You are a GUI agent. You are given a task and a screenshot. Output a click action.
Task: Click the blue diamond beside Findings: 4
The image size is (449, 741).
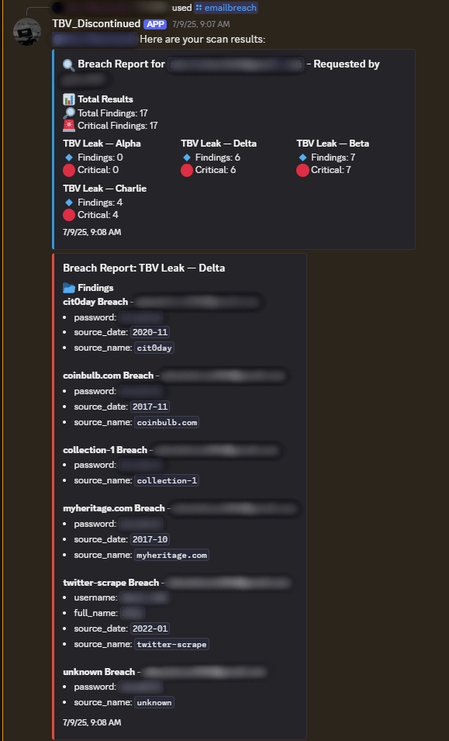pos(69,203)
